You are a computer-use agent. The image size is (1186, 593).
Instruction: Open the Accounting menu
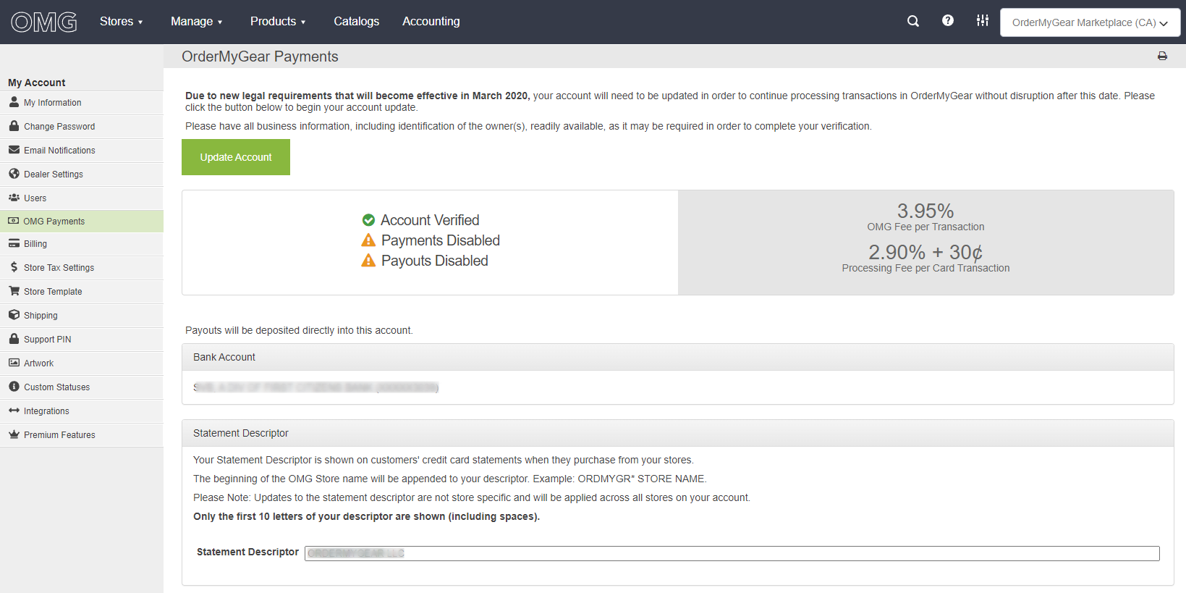point(431,22)
